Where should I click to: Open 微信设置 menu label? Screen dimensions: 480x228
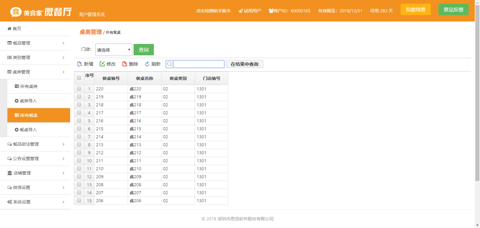pyautogui.click(x=22, y=187)
